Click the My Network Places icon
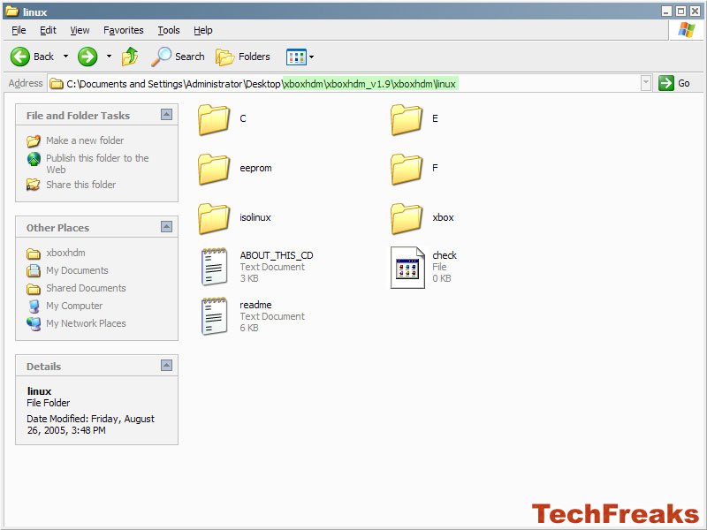The height and width of the screenshot is (530, 707). 34,323
